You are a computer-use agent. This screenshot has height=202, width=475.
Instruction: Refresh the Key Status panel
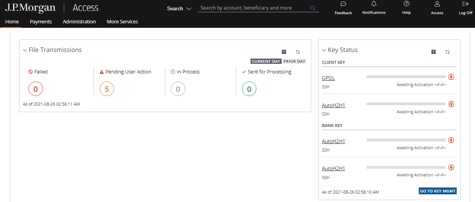[447, 52]
